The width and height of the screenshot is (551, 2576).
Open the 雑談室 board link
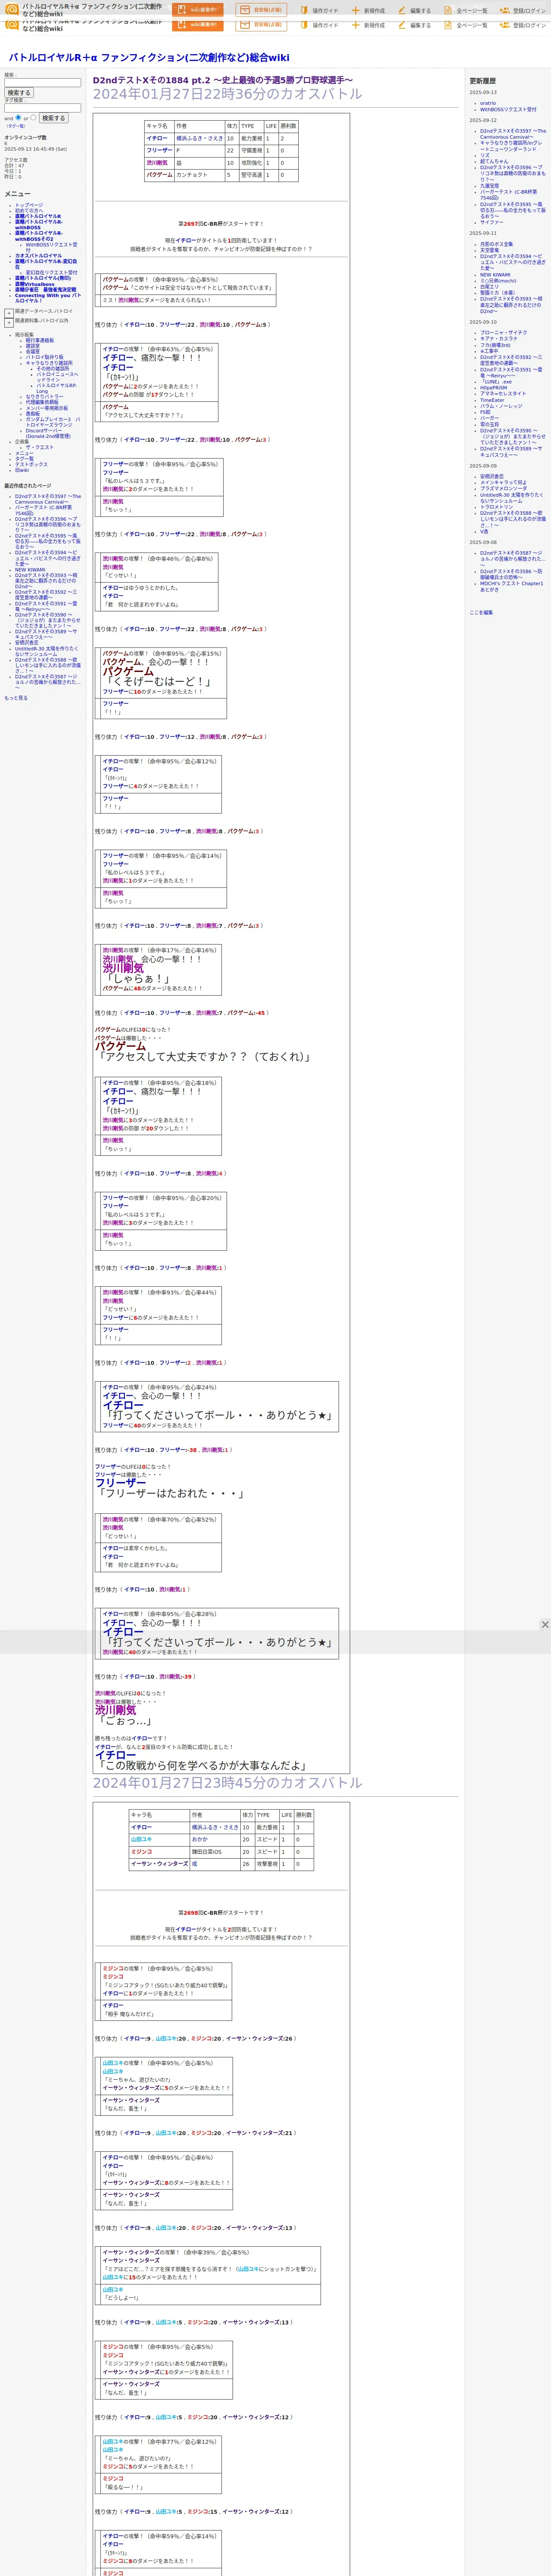(33, 346)
